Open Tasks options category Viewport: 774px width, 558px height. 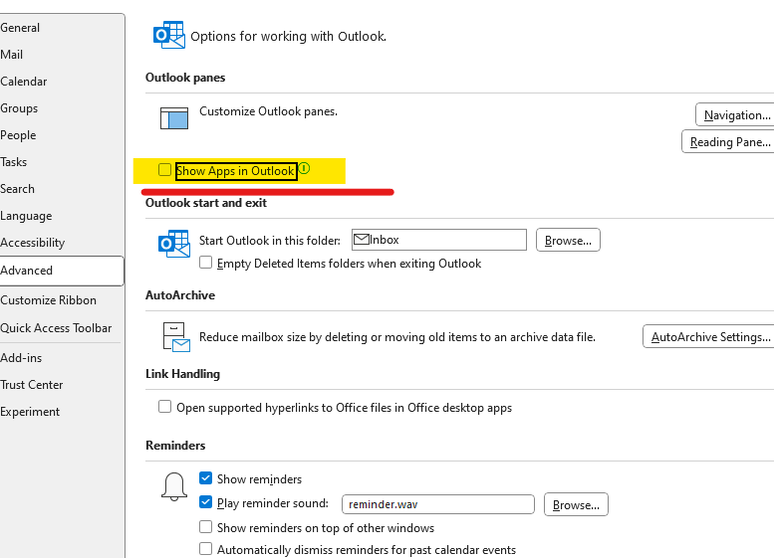(x=13, y=162)
